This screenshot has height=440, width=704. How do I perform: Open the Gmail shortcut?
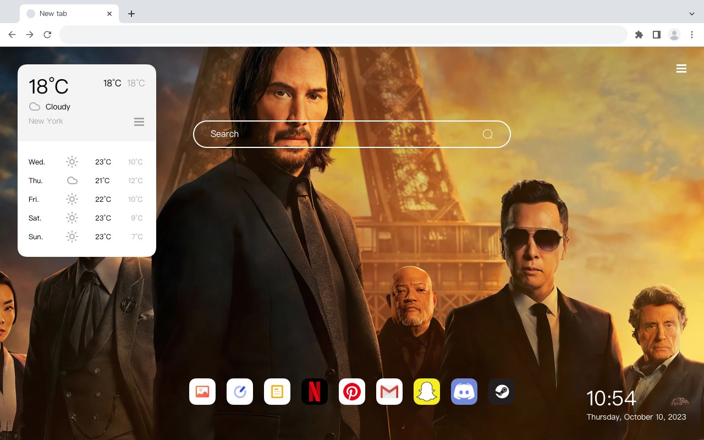389,392
